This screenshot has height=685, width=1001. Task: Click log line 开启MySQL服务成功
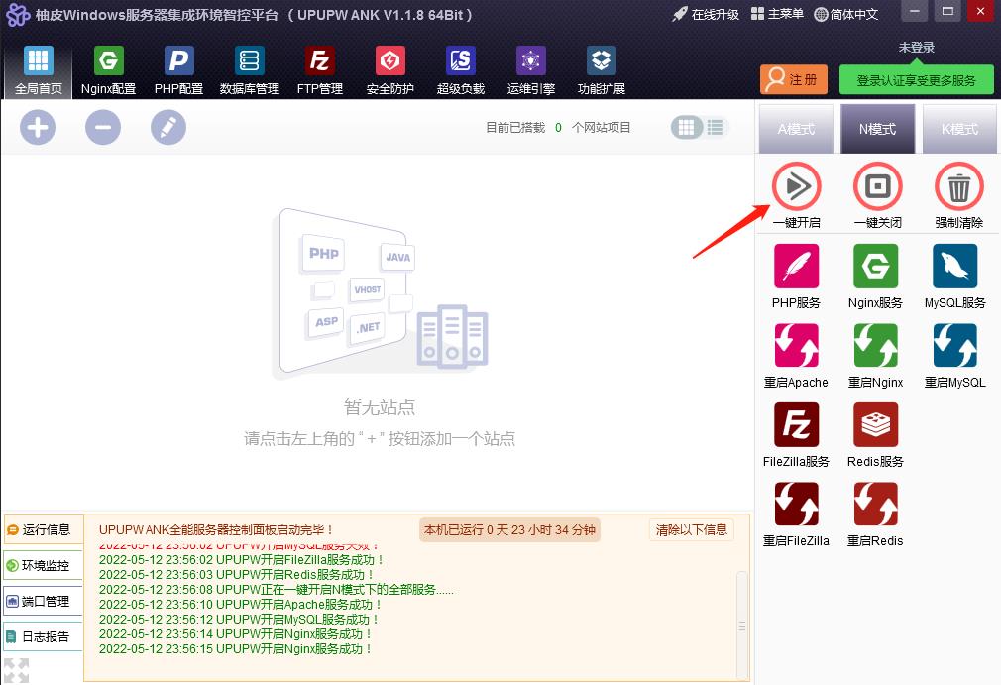(x=239, y=620)
